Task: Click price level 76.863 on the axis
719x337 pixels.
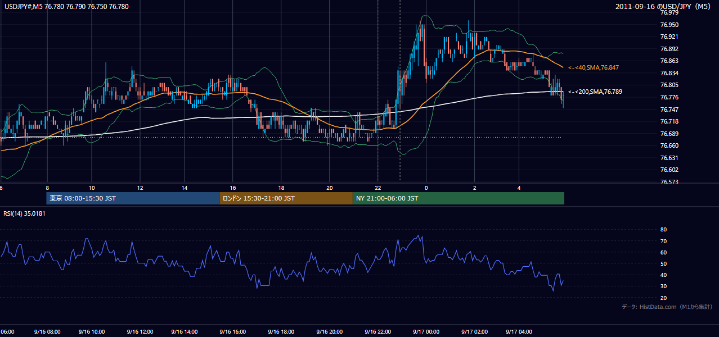Action: 669,61
